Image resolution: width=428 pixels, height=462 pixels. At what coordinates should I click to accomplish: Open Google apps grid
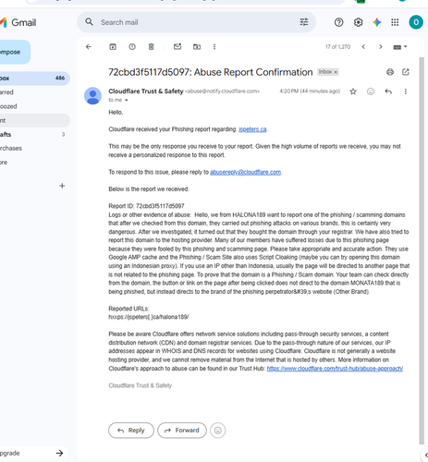tap(395, 22)
